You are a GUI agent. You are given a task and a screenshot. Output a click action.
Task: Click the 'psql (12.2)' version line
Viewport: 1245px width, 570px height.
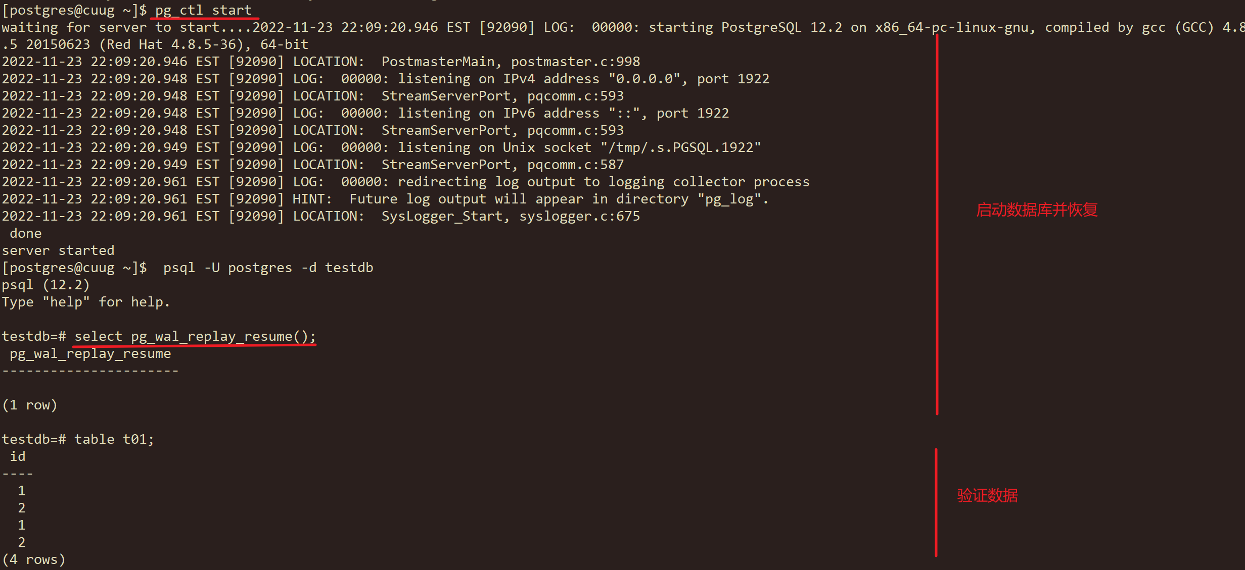pos(45,285)
